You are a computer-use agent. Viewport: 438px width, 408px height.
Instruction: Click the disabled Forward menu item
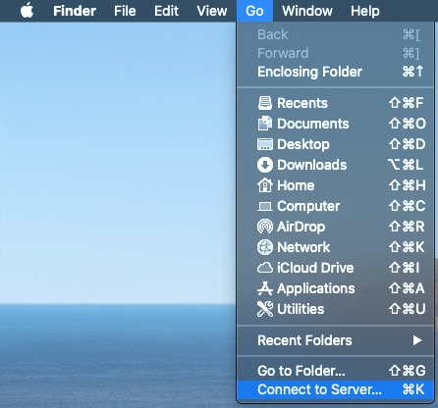[336, 53]
